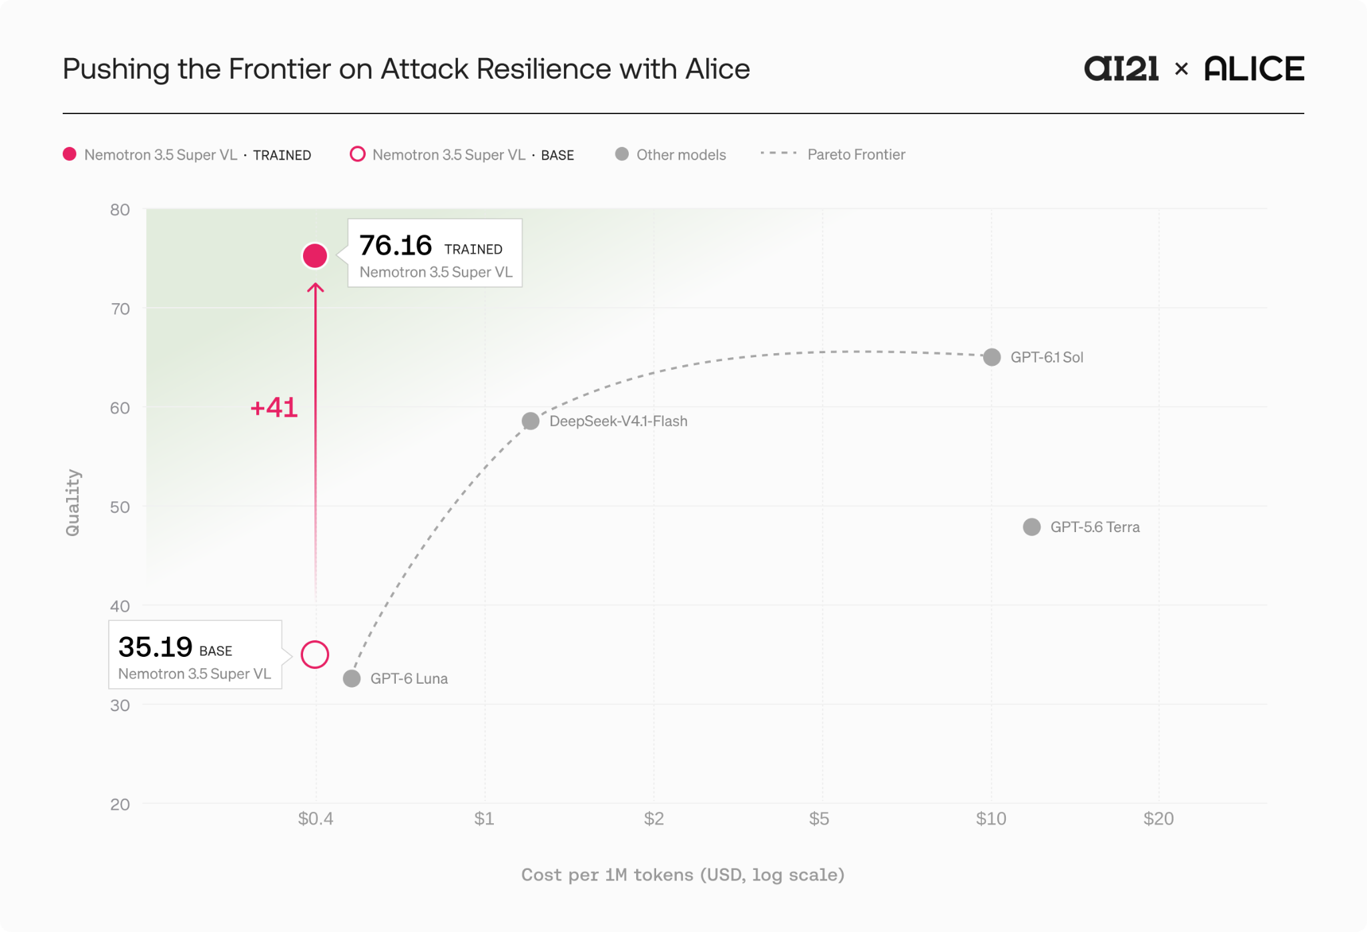Click the filled pink Trained data point
This screenshot has width=1367, height=932.
pos(315,256)
